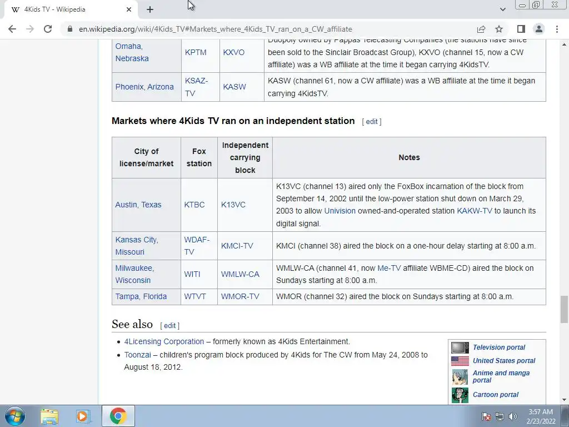Open the Milwaukee, Wisconsin link
569x427 pixels.
point(134,274)
